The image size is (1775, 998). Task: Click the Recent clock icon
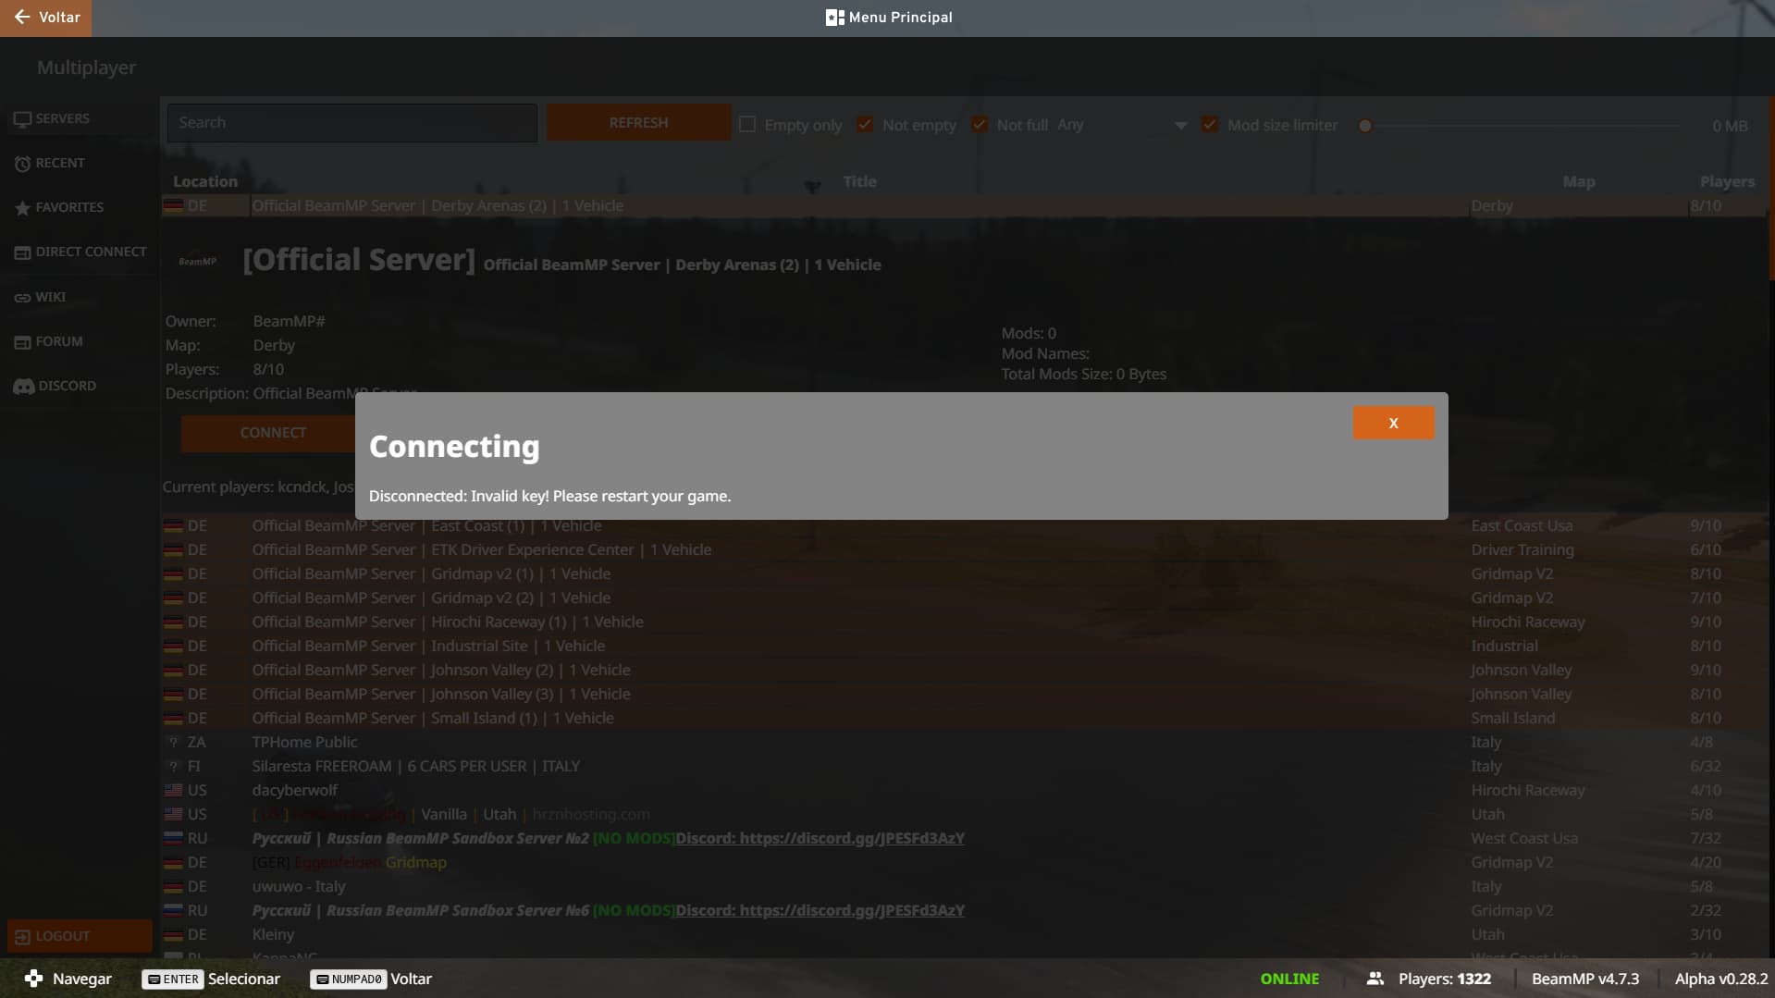click(22, 164)
